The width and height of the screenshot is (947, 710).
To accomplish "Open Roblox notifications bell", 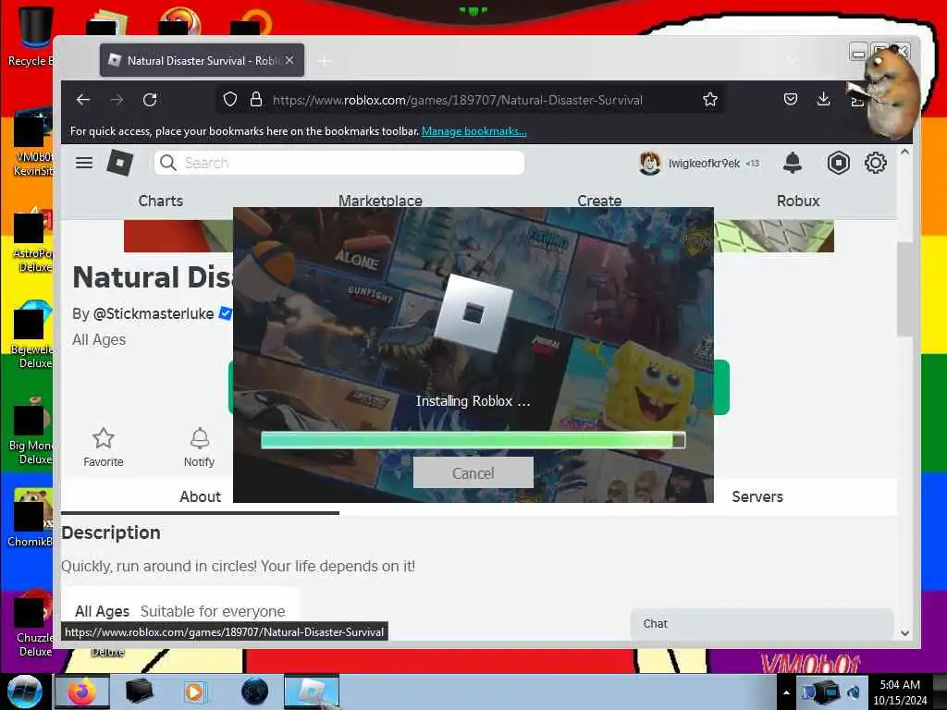I will 792,163.
